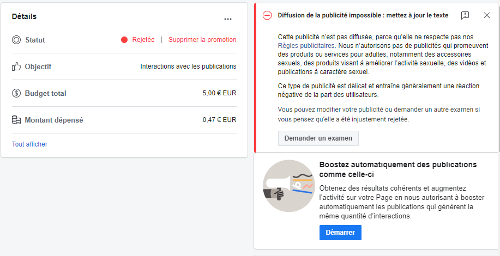This screenshot has height=256, width=500.
Task: Click the Rejetée status text
Action: pyautogui.click(x=143, y=40)
